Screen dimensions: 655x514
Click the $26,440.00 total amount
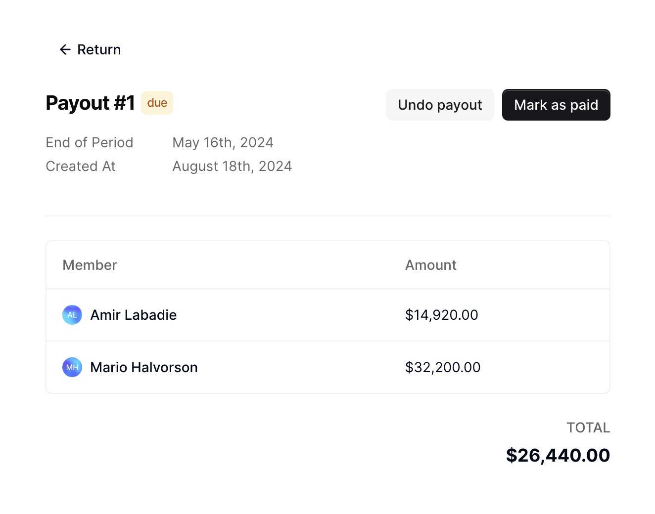(x=558, y=455)
